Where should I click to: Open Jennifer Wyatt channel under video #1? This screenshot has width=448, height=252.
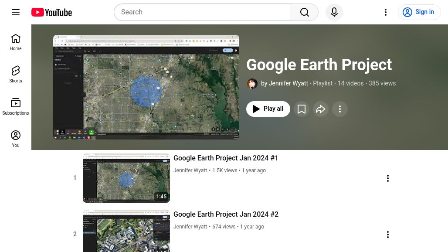click(190, 170)
